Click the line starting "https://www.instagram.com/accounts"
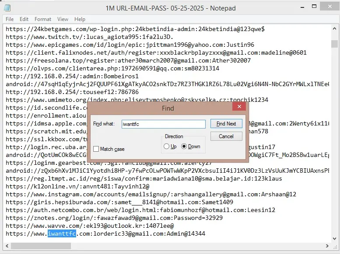Screen dimensions: 340x254 151,194
